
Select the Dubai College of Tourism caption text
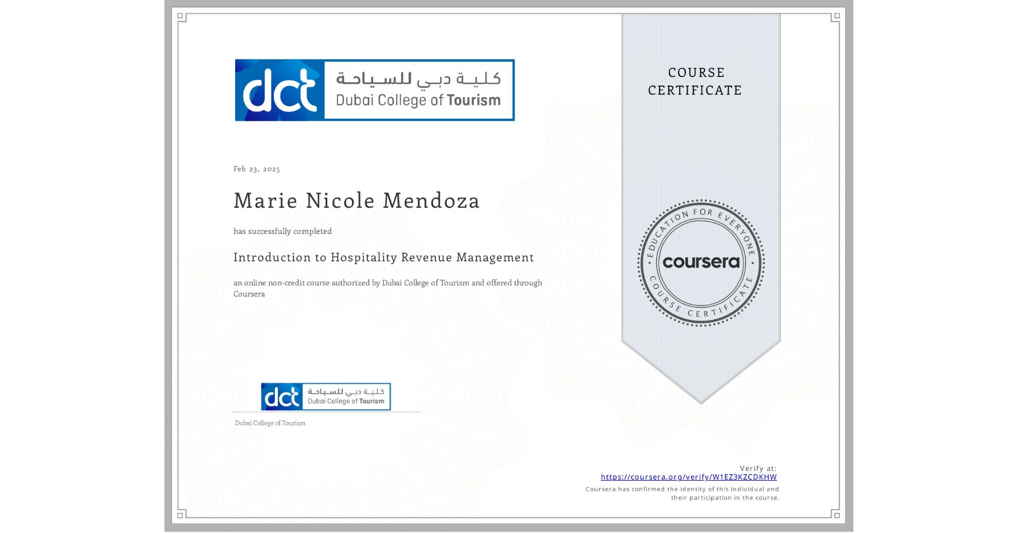point(269,423)
